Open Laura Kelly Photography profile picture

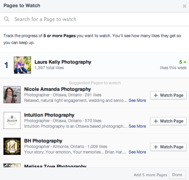22,65
